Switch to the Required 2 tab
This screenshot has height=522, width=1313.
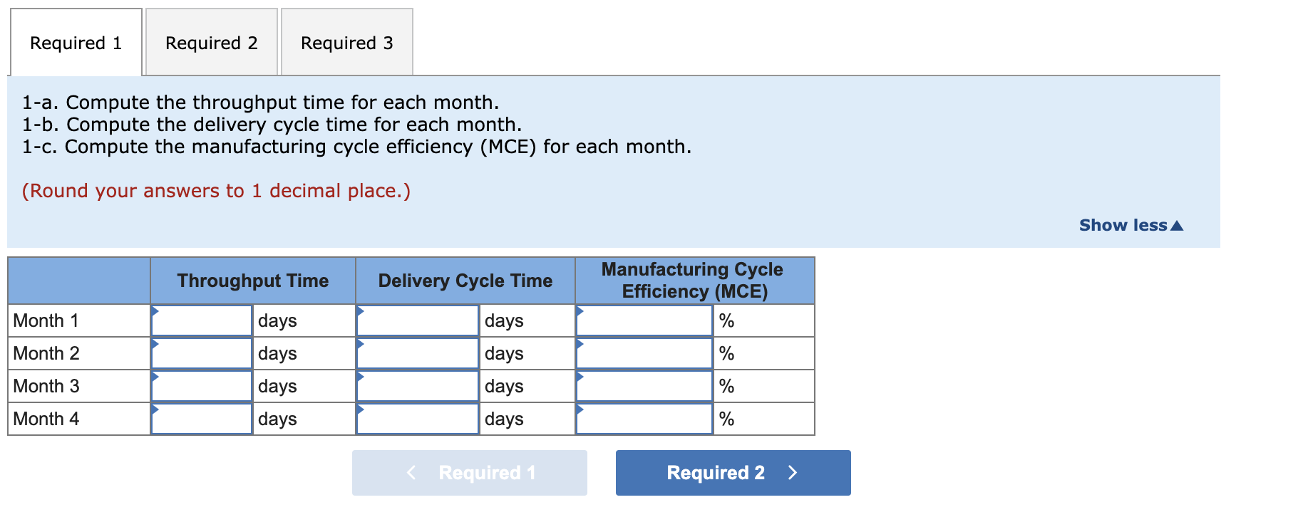211,43
